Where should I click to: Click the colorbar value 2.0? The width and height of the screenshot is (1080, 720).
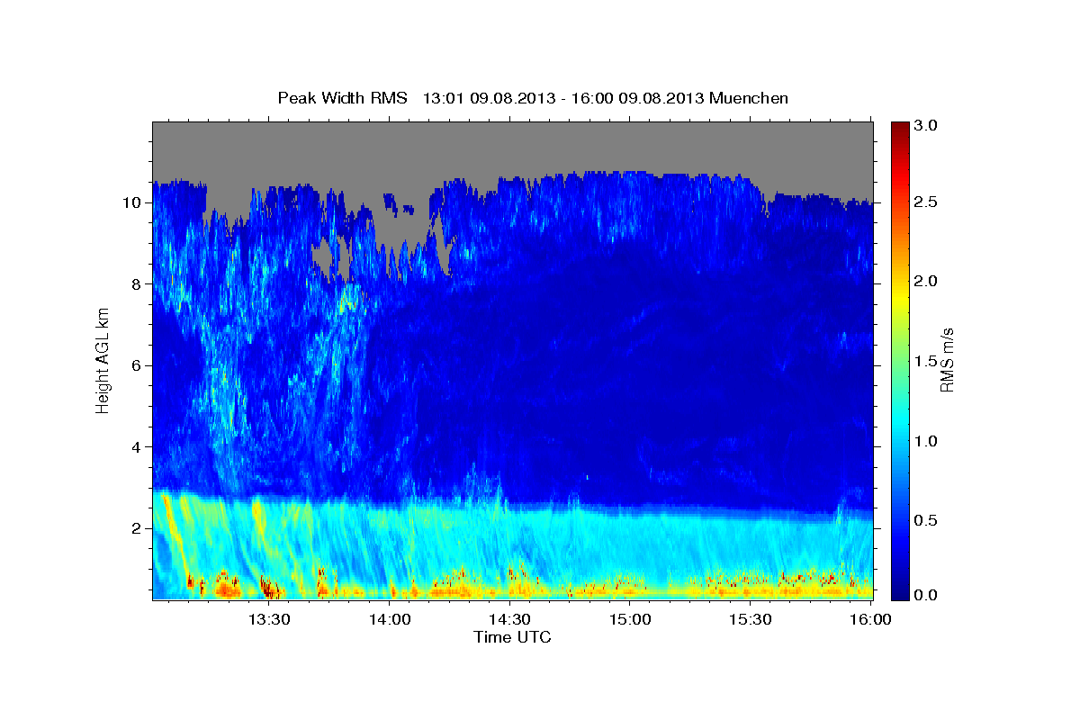click(927, 281)
